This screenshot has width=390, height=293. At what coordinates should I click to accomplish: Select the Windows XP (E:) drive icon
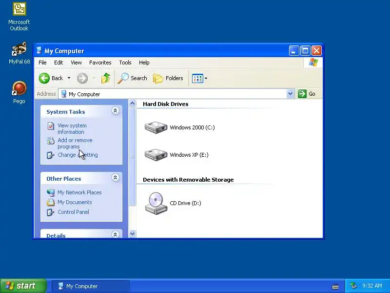156,155
